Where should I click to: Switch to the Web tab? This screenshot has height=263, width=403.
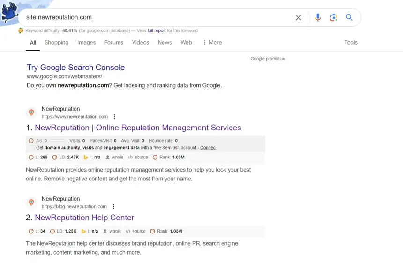[x=186, y=42]
